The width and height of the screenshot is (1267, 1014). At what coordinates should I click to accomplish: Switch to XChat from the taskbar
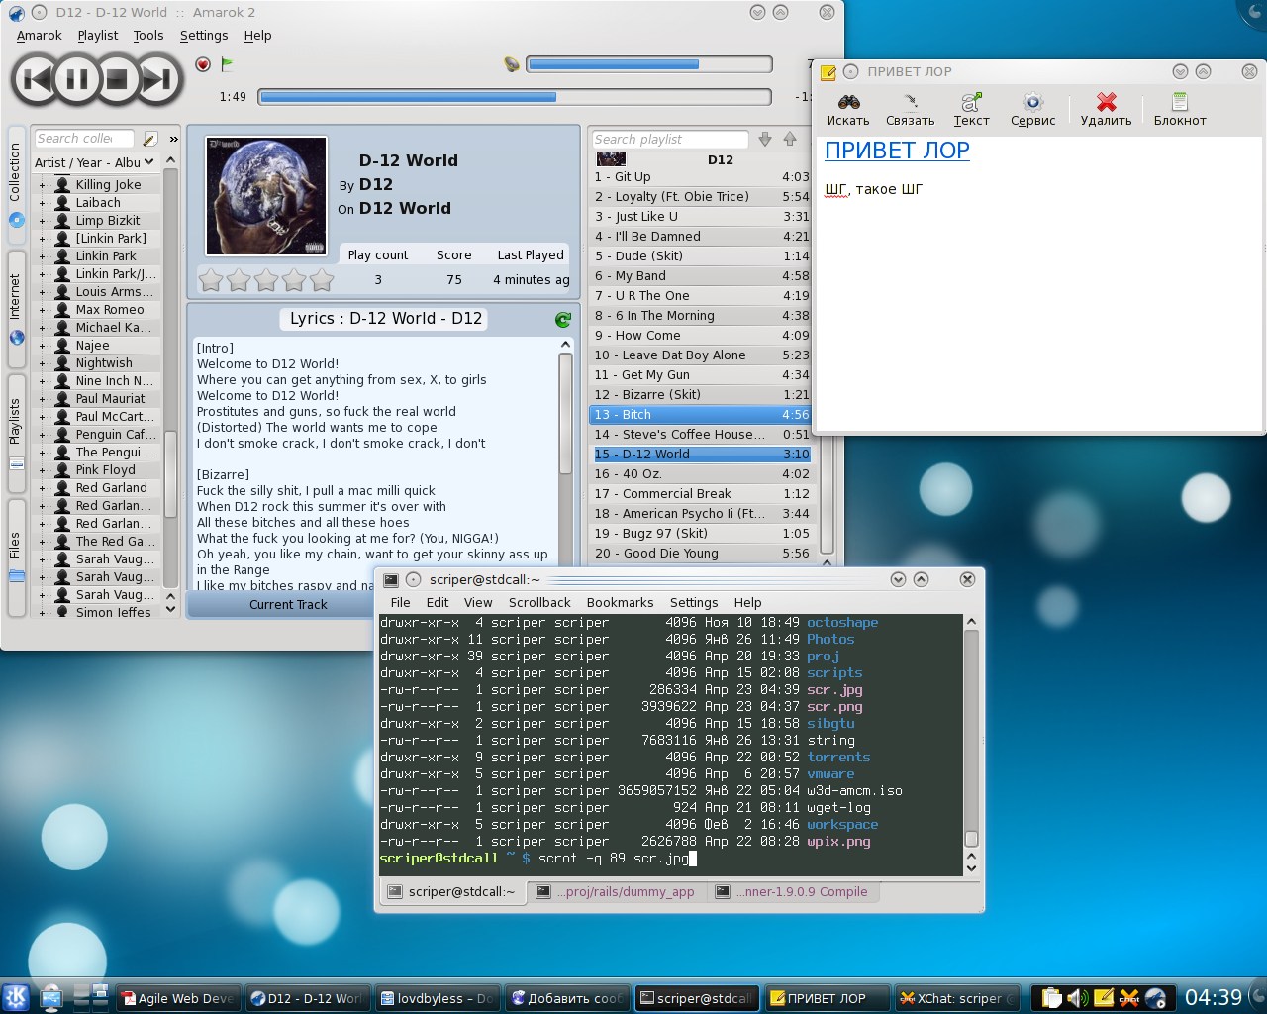[x=959, y=998]
